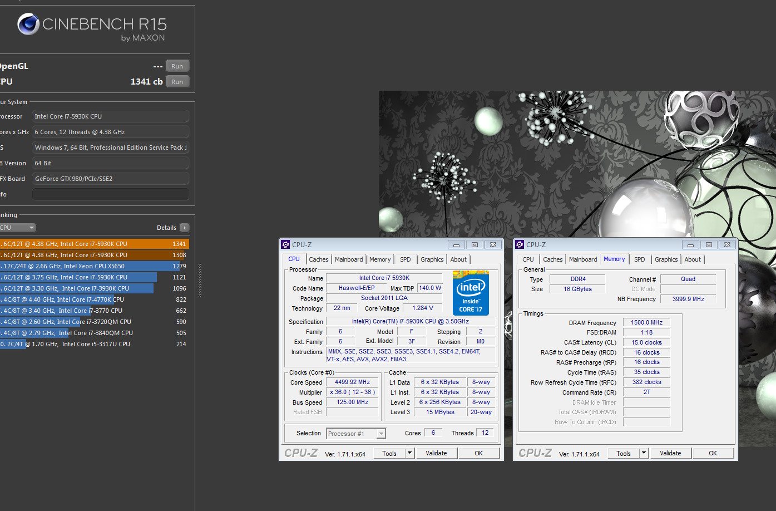Image resolution: width=776 pixels, height=511 pixels.
Task: Select the i5-3317U 214 ranking row
Action: coord(95,344)
